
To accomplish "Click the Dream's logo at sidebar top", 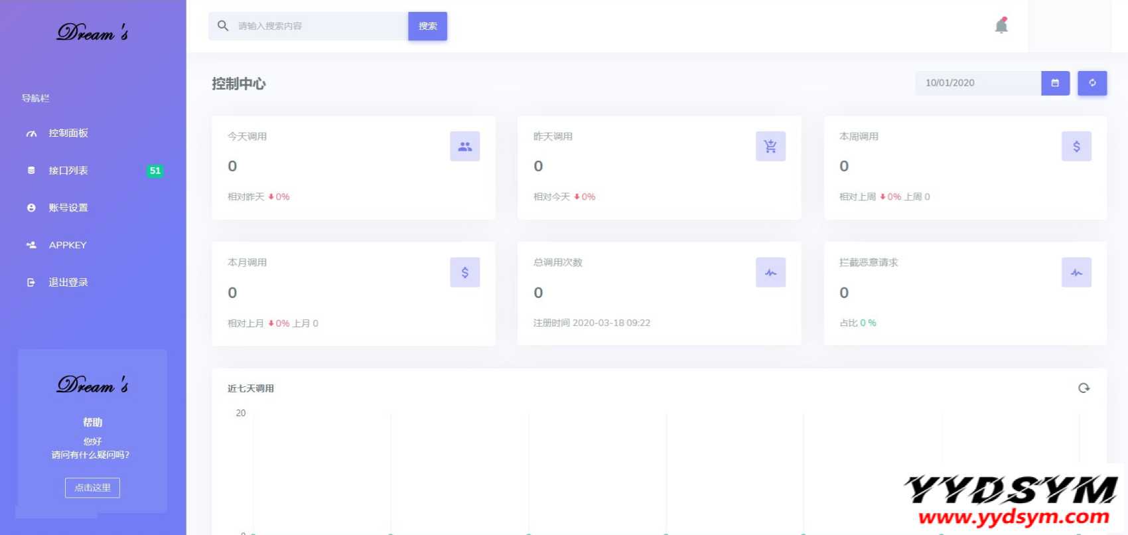I will pos(92,33).
